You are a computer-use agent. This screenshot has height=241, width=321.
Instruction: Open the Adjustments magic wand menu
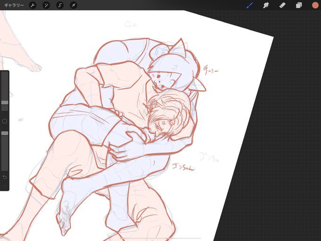click(46, 5)
